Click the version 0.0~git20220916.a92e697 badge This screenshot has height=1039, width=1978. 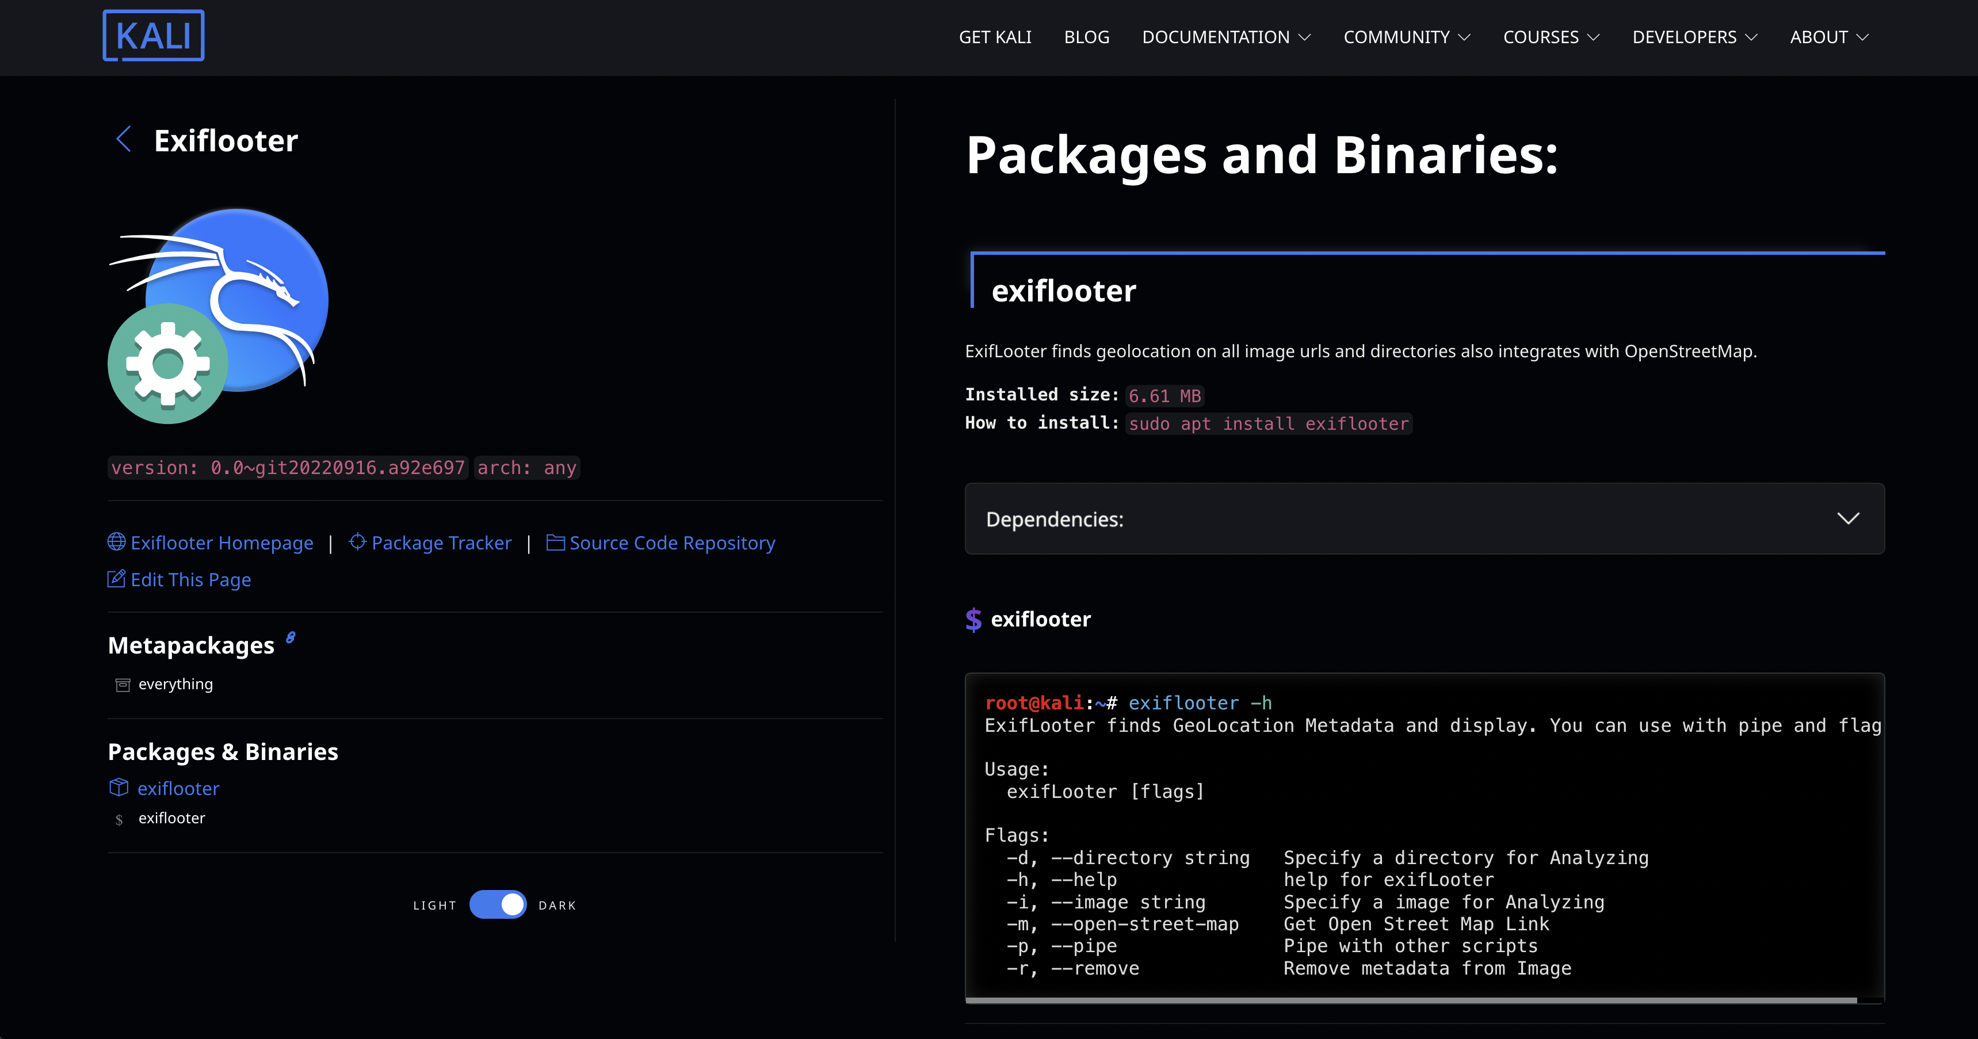click(x=288, y=468)
